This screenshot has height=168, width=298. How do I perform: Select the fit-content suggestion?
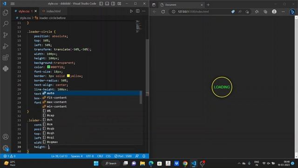(91, 98)
